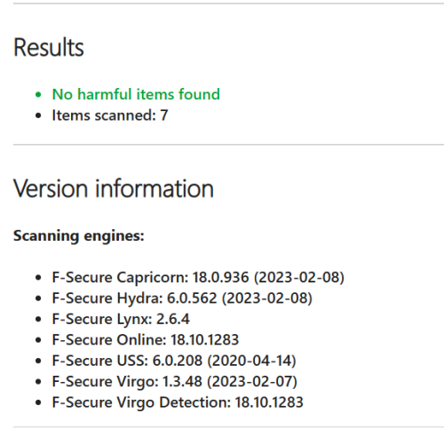The width and height of the screenshot is (444, 429).
Task: Click the Hydra date in parentheses
Action: (x=267, y=298)
